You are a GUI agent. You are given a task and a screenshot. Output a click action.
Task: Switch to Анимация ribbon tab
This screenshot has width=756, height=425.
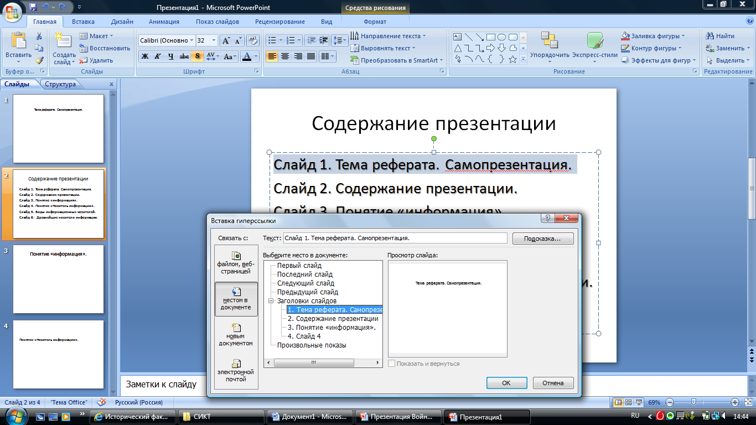164,22
